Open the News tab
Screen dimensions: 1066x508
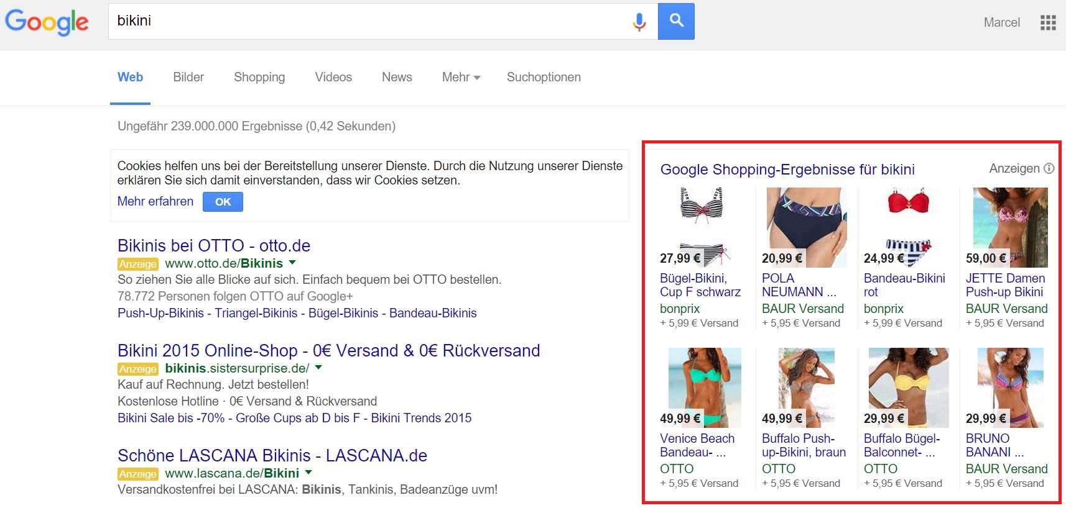pos(397,77)
